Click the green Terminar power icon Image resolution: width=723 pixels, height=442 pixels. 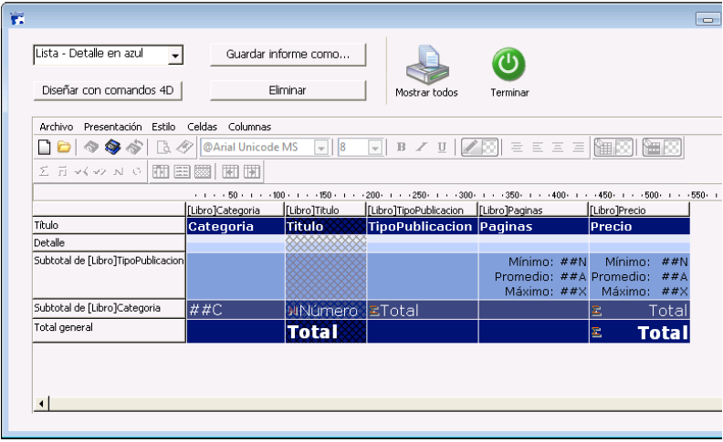click(508, 66)
